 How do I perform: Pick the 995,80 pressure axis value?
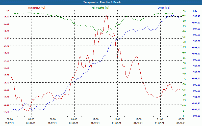197,66
